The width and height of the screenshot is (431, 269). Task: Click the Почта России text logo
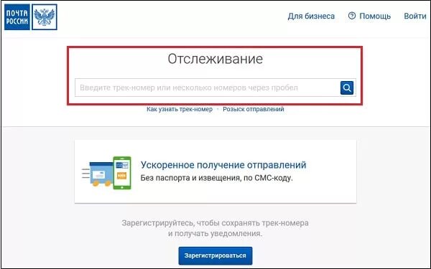(17, 17)
